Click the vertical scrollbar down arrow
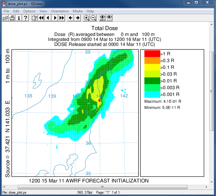216x196 pixels. [211, 181]
